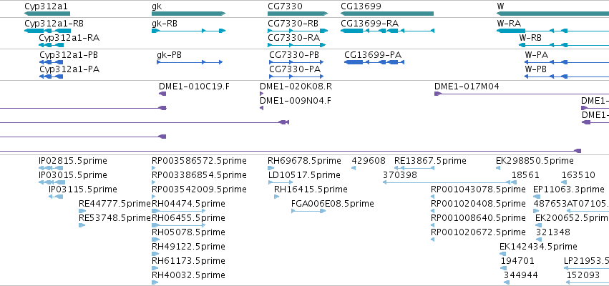
Task: Select EST RH61173.5prime
Action: pyautogui.click(x=155, y=268)
